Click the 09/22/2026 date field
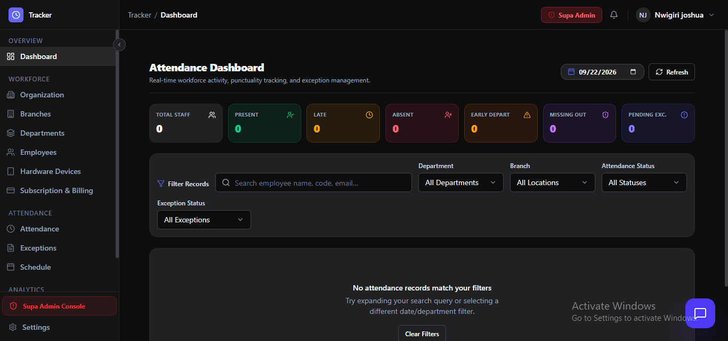This screenshot has height=341, width=728. coord(602,72)
